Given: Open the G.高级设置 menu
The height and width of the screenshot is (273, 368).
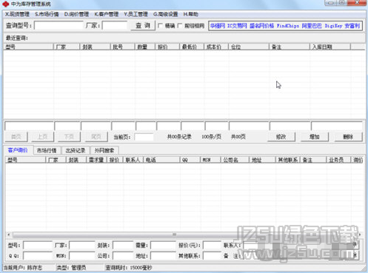Looking at the screenshot, I should 166,14.
